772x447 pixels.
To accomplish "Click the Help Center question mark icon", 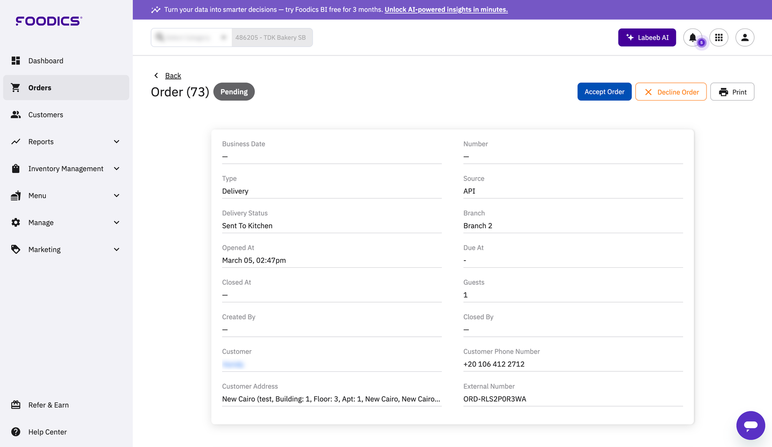I will [x=16, y=432].
